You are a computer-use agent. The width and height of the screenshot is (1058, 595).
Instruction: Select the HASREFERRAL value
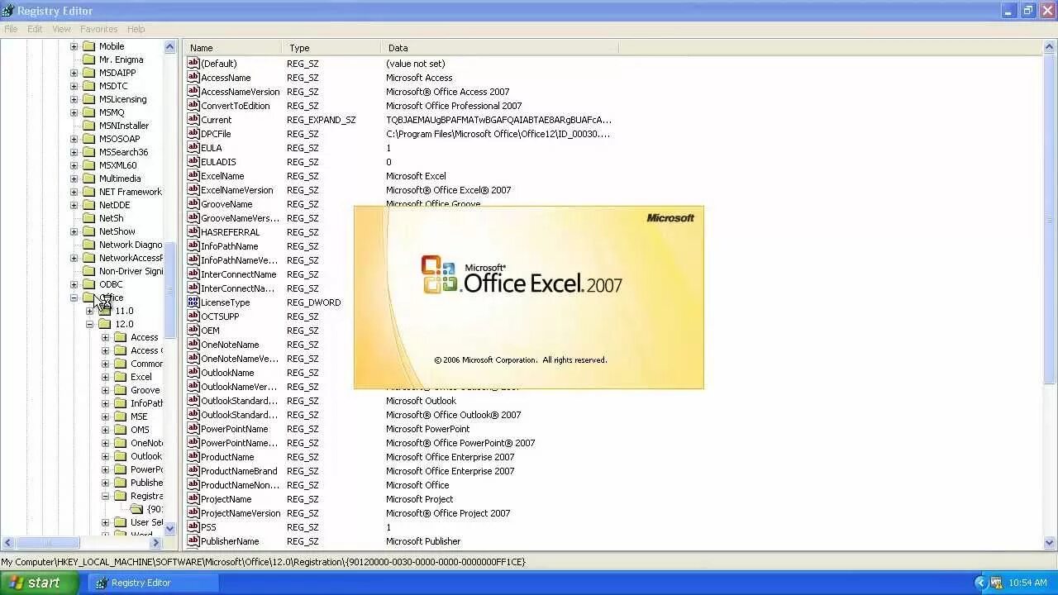tap(230, 232)
